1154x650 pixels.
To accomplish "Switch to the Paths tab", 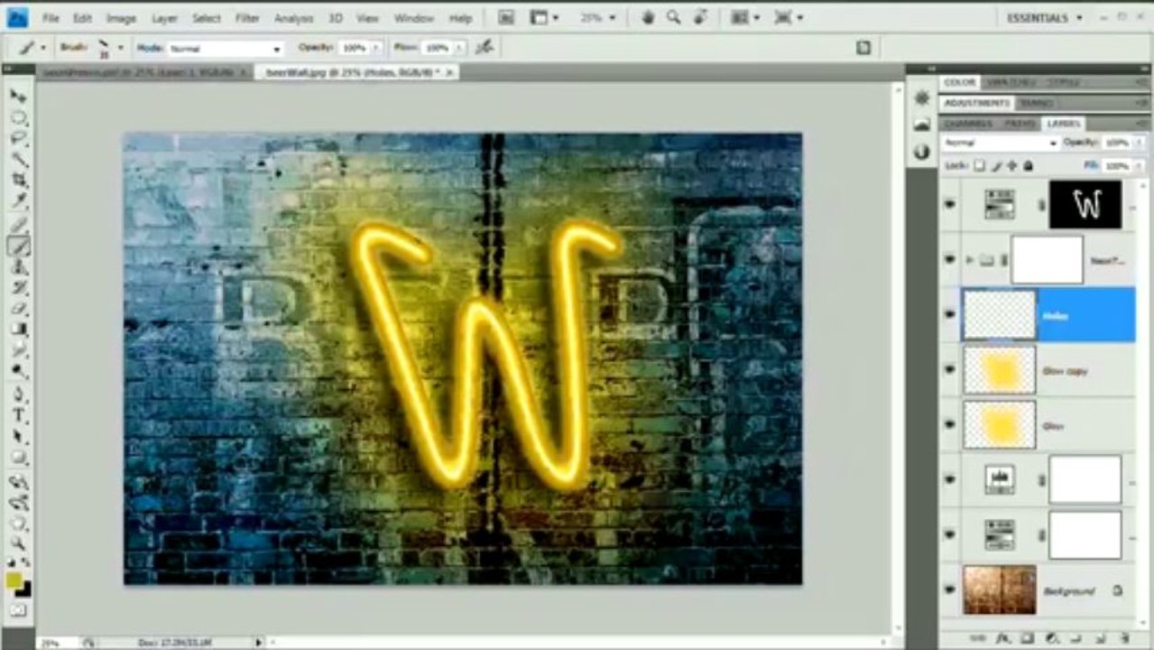I will 1020,124.
